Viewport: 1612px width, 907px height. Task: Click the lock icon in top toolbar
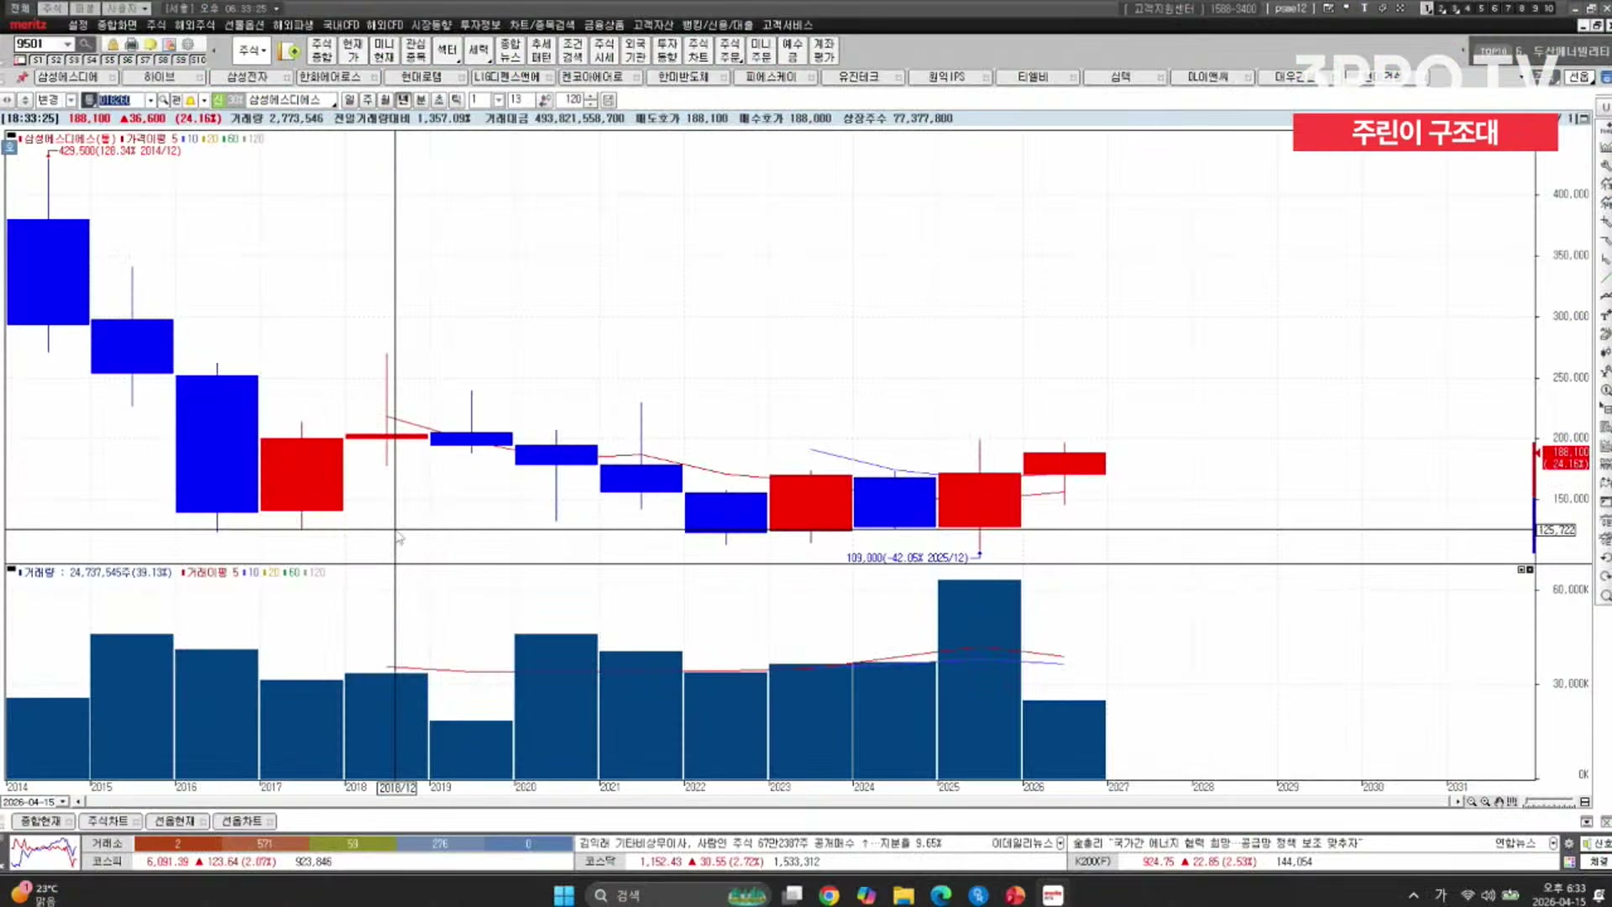[x=113, y=44]
